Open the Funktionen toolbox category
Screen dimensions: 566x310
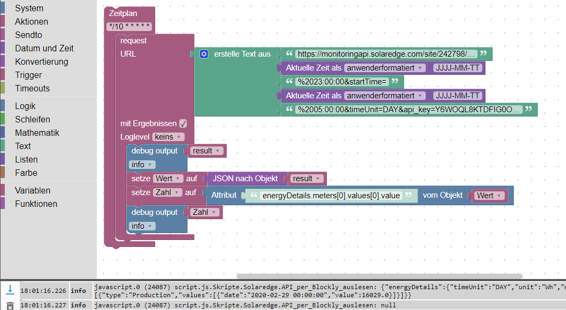pos(36,204)
